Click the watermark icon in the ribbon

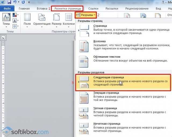127,16
